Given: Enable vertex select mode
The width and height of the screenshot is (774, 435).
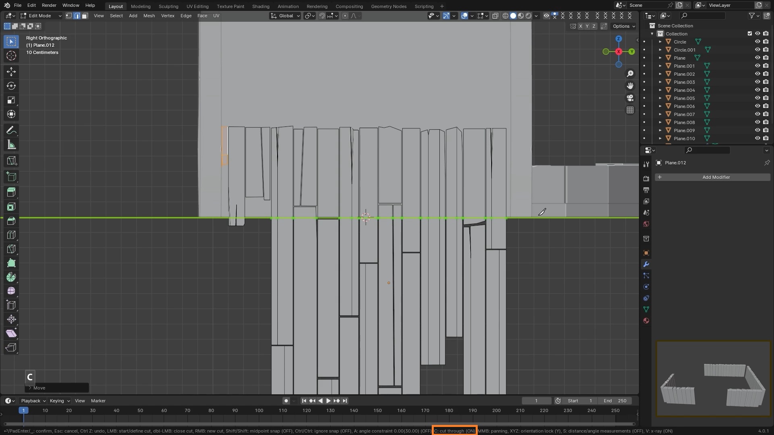Looking at the screenshot, I should 69,16.
